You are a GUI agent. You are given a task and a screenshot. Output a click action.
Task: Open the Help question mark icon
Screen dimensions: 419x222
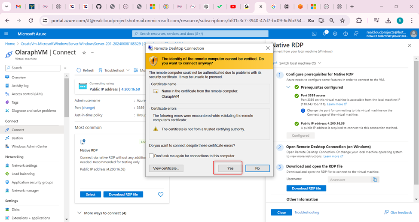pyautogui.click(x=346, y=34)
